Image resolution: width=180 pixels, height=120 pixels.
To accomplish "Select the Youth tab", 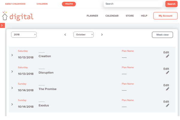I will [x=69, y=4].
